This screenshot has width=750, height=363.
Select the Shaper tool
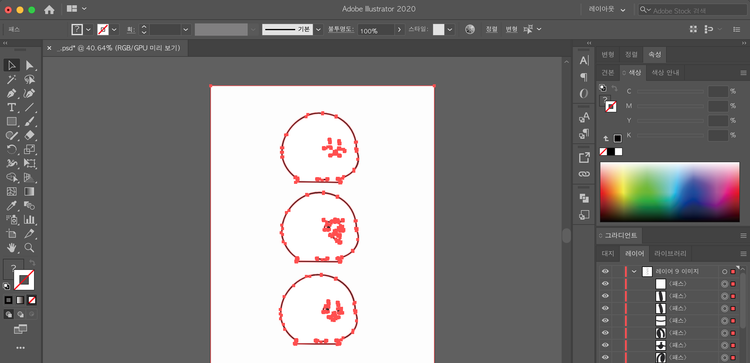coord(12,135)
